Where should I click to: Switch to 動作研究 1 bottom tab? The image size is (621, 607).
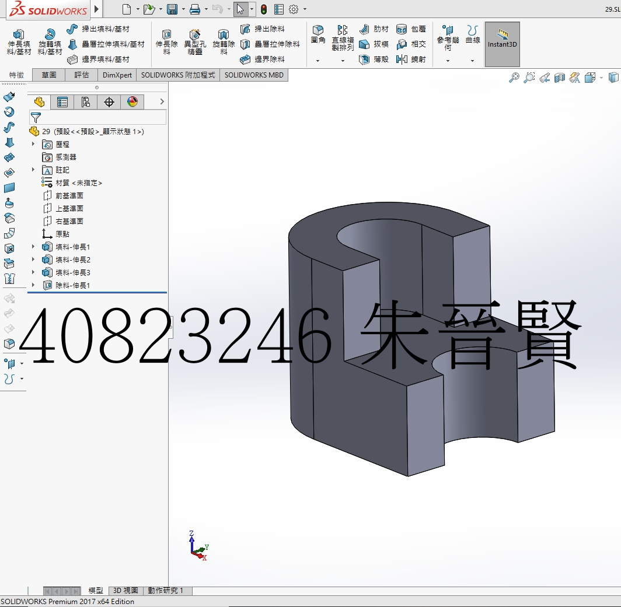tap(166, 590)
